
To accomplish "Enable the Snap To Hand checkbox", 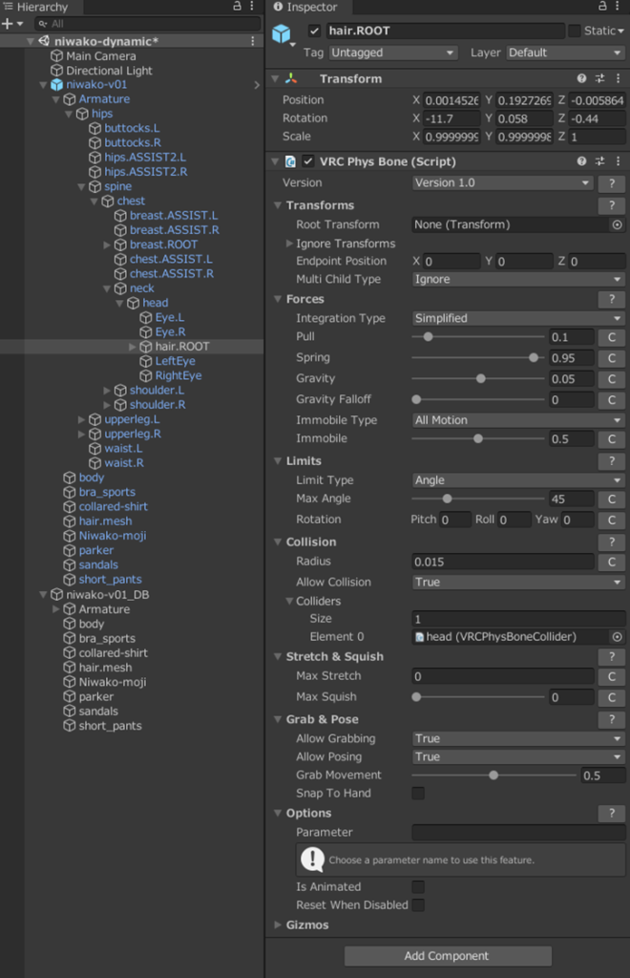I will (x=418, y=794).
